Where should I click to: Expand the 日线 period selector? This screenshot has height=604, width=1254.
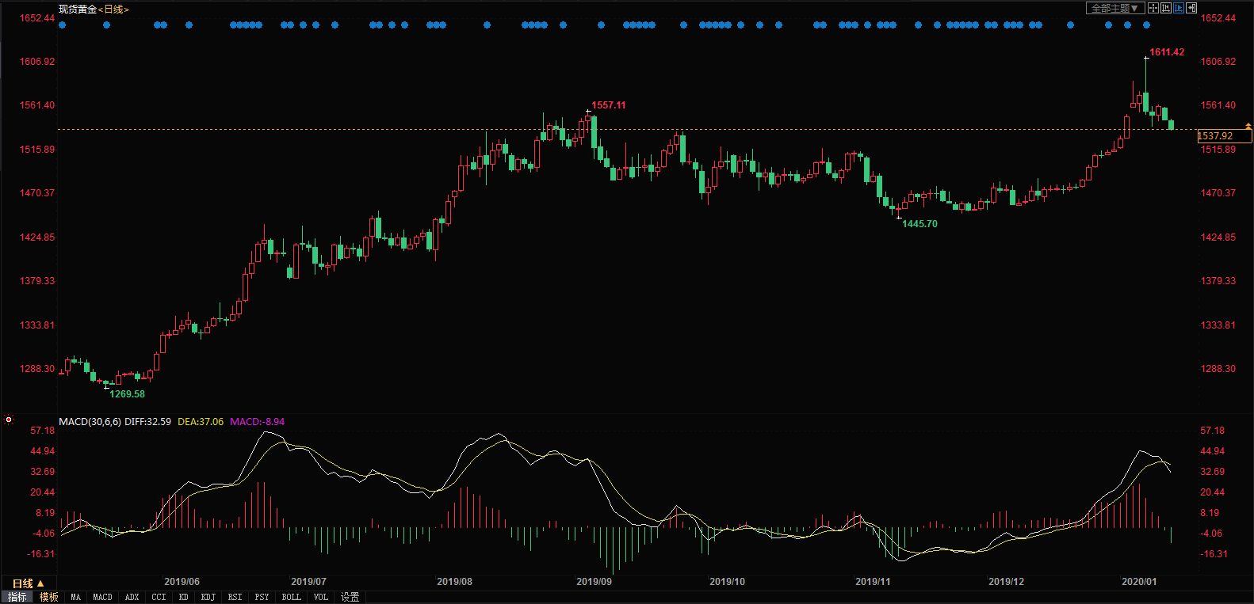click(x=28, y=583)
